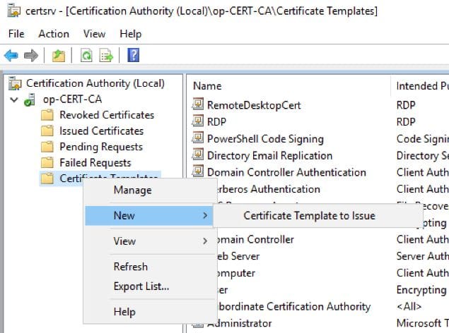The image size is (449, 333).
Task: Click the blue Help question mark icon
Action: [x=134, y=55]
